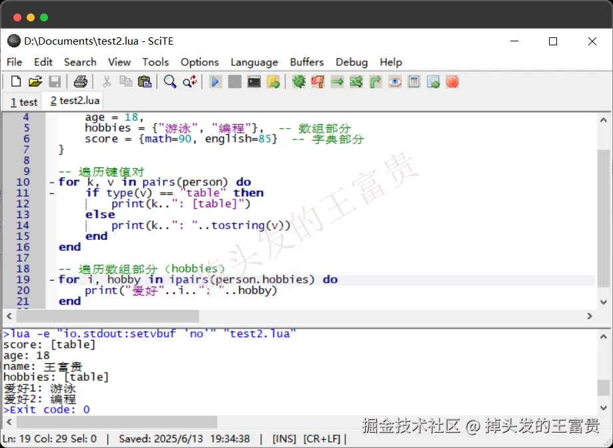Start debugging with the green bug icon

pyautogui.click(x=299, y=81)
